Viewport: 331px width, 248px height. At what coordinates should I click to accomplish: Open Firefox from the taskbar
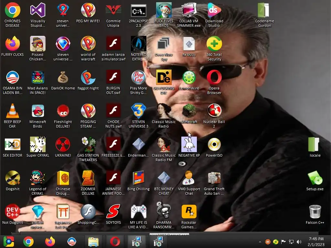[50, 242]
